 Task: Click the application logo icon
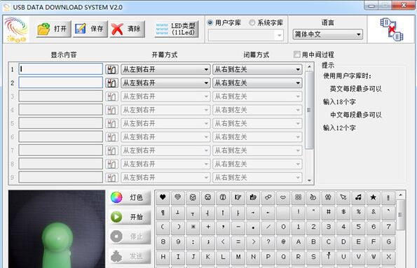pyautogui.click(x=16, y=29)
